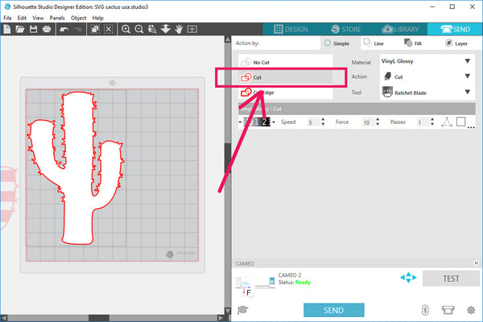
Task: Zoom out with the magnifier minus icon
Action: [139, 29]
